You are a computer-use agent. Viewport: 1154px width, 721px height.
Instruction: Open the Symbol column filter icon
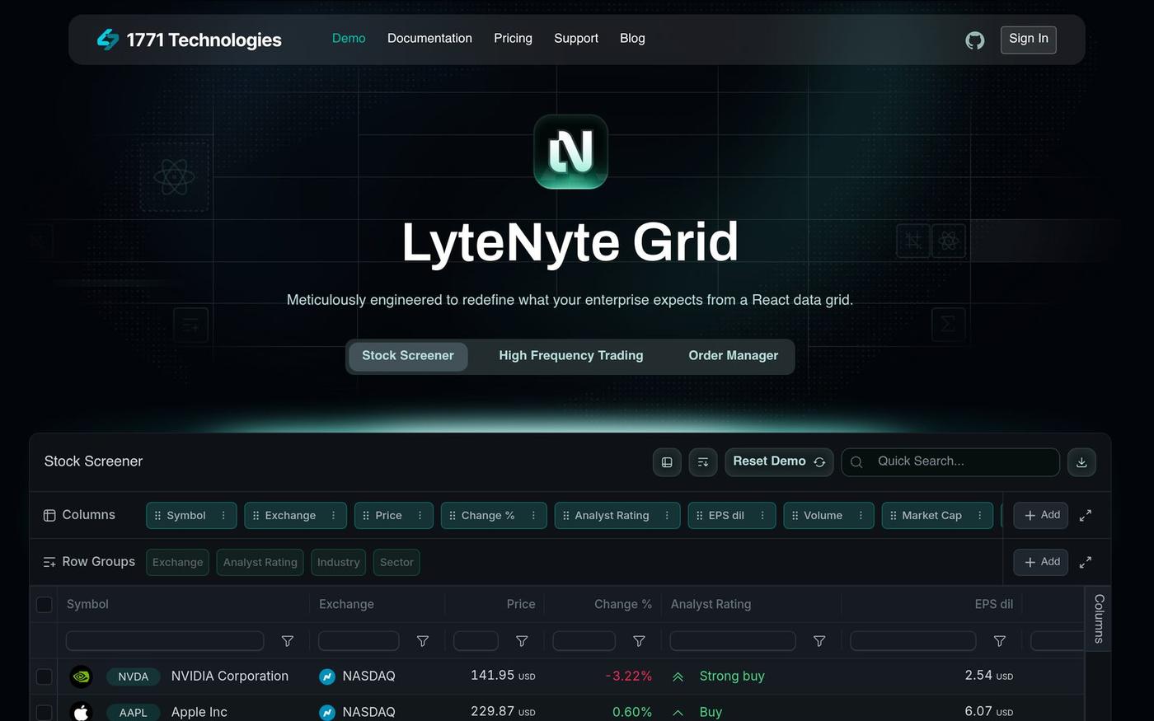(288, 641)
